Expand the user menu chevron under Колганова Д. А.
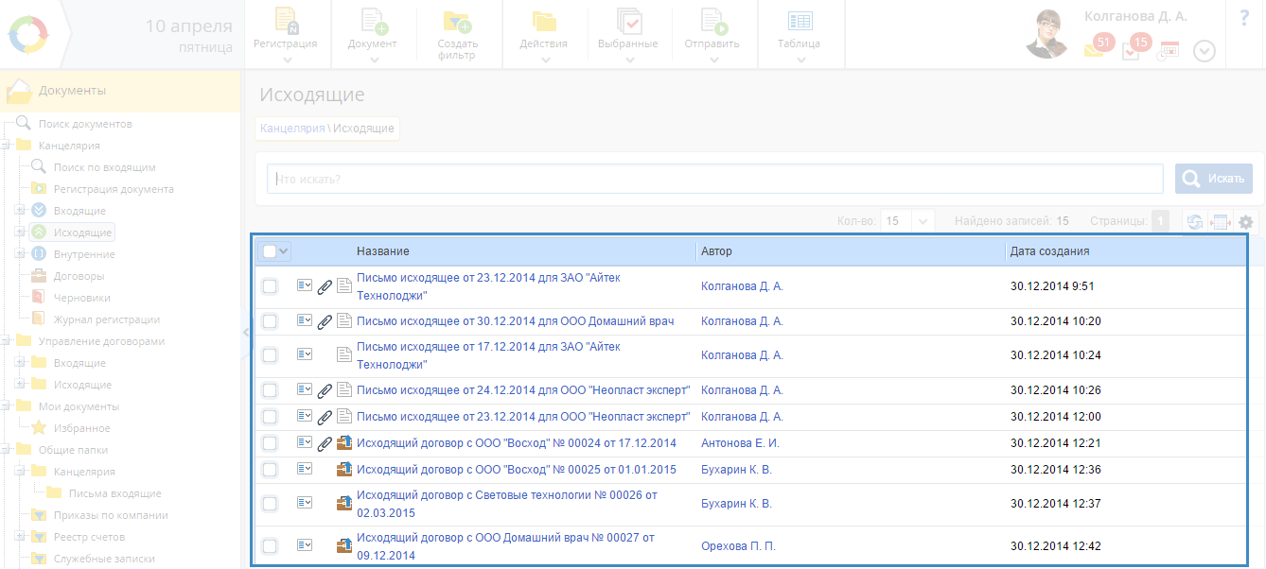 click(x=1204, y=51)
